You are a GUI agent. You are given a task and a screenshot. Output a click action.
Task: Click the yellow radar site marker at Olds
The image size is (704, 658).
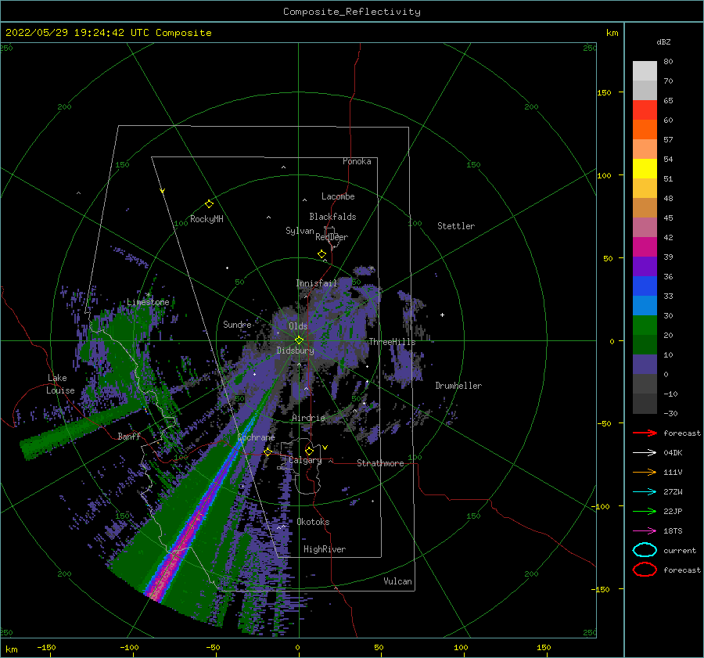(x=299, y=340)
